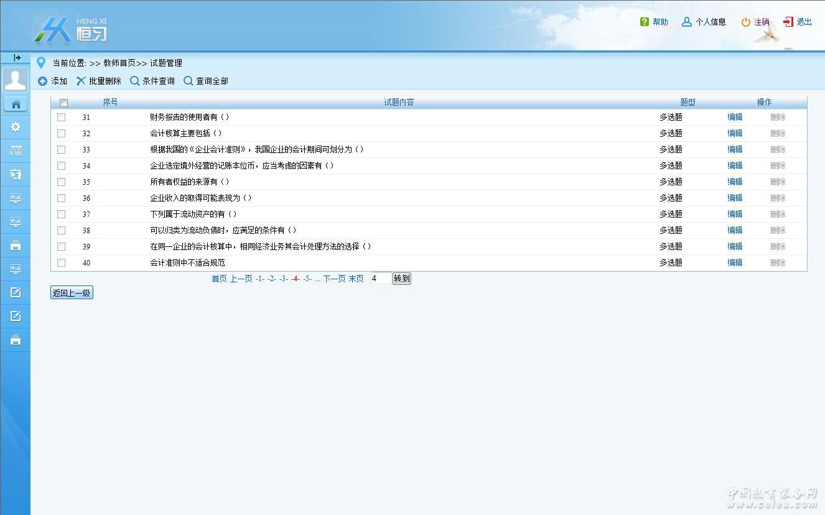The image size is (825, 515).
Task: Click the binders icon in the sidebar
Action: [16, 151]
